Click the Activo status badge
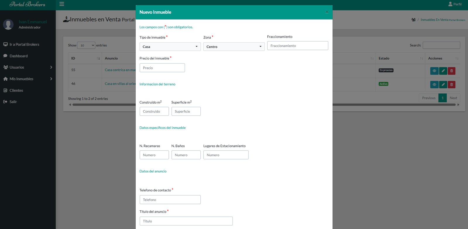Image resolution: width=468 pixels, height=229 pixels. [x=383, y=84]
